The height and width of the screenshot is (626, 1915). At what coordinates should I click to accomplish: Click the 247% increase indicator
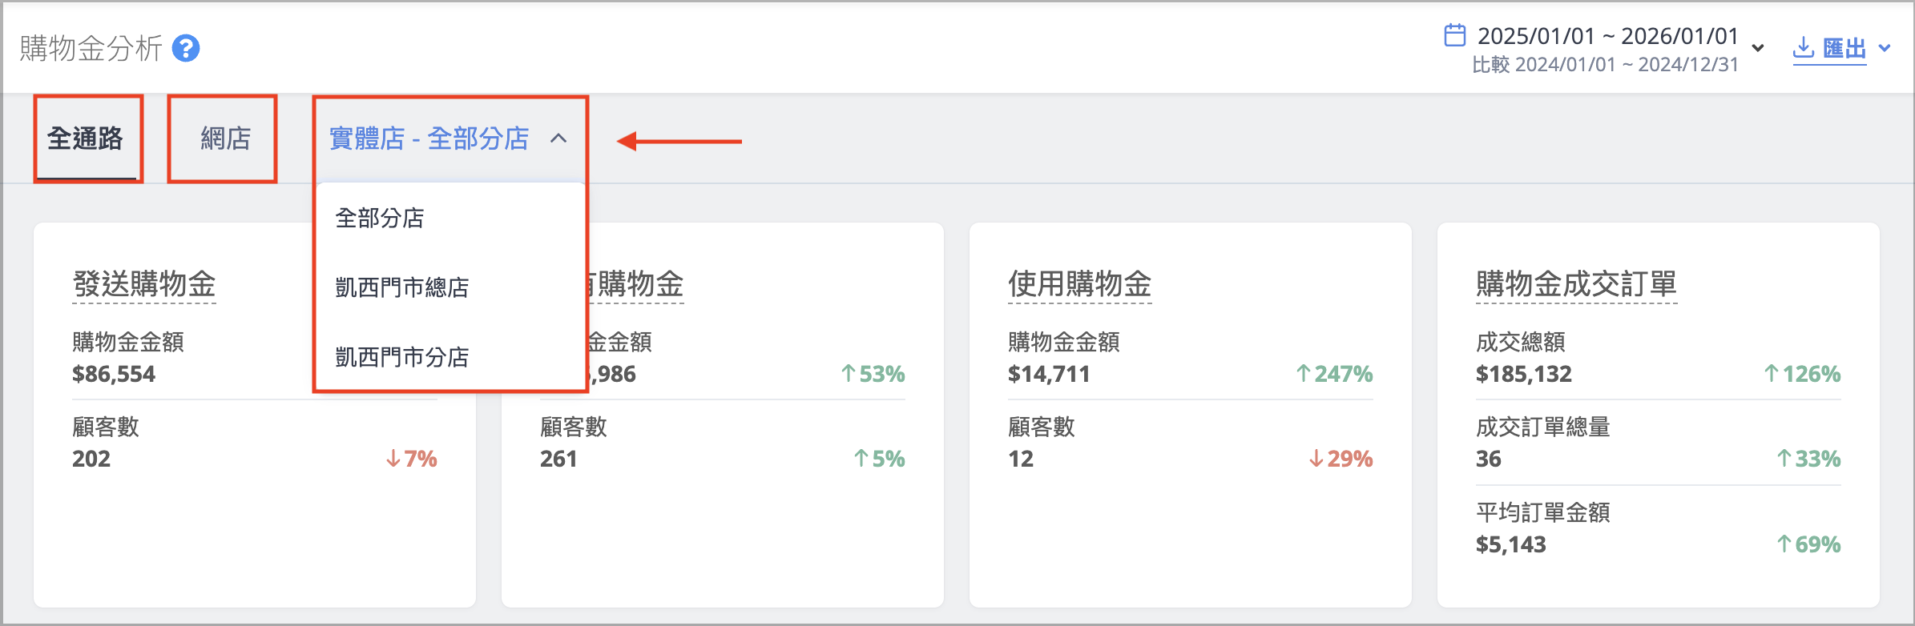1334,374
